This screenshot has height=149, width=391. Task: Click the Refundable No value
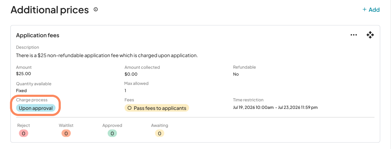(236, 74)
